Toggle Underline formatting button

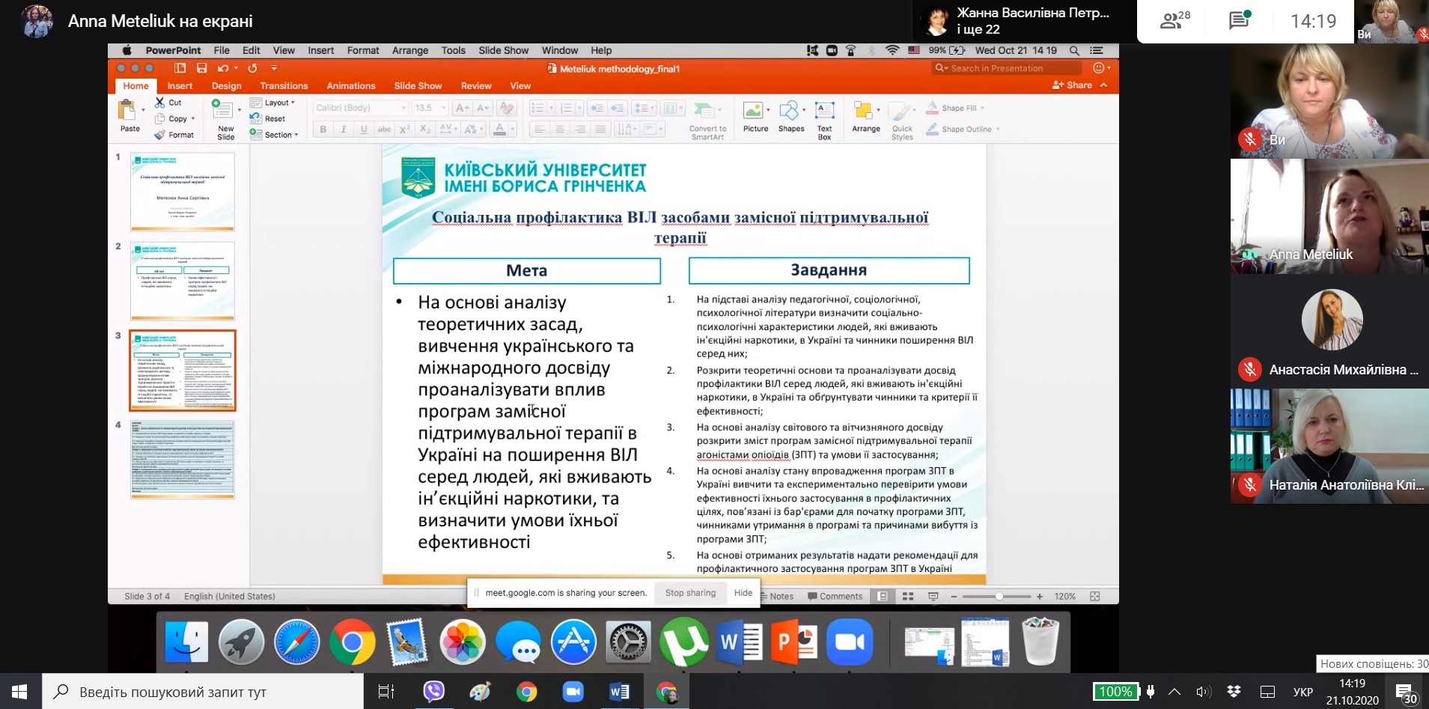click(364, 130)
